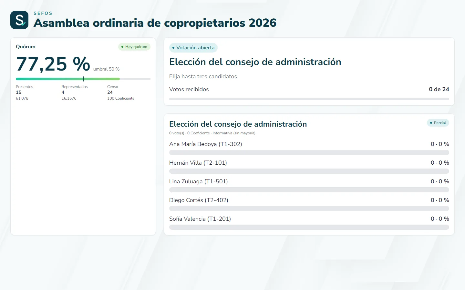Viewport: 465px width, 290px height.
Task: Select the Representados count 4
Action: click(63, 92)
